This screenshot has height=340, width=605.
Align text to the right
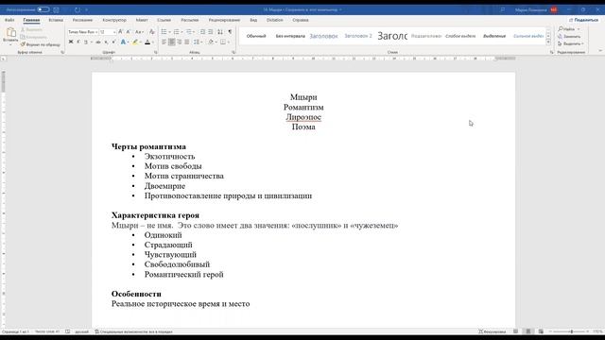point(180,42)
